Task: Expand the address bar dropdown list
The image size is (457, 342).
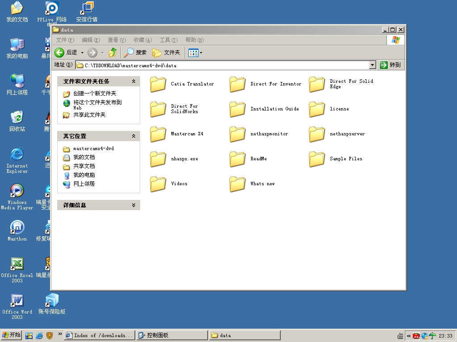Action: [373, 65]
